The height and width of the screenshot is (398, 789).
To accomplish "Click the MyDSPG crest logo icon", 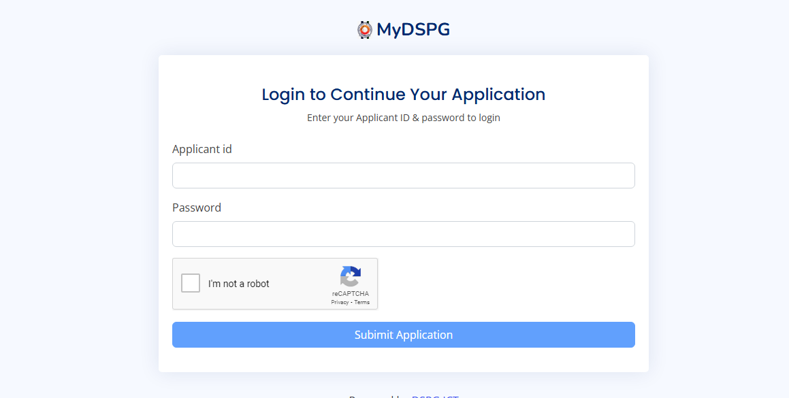I will point(365,30).
